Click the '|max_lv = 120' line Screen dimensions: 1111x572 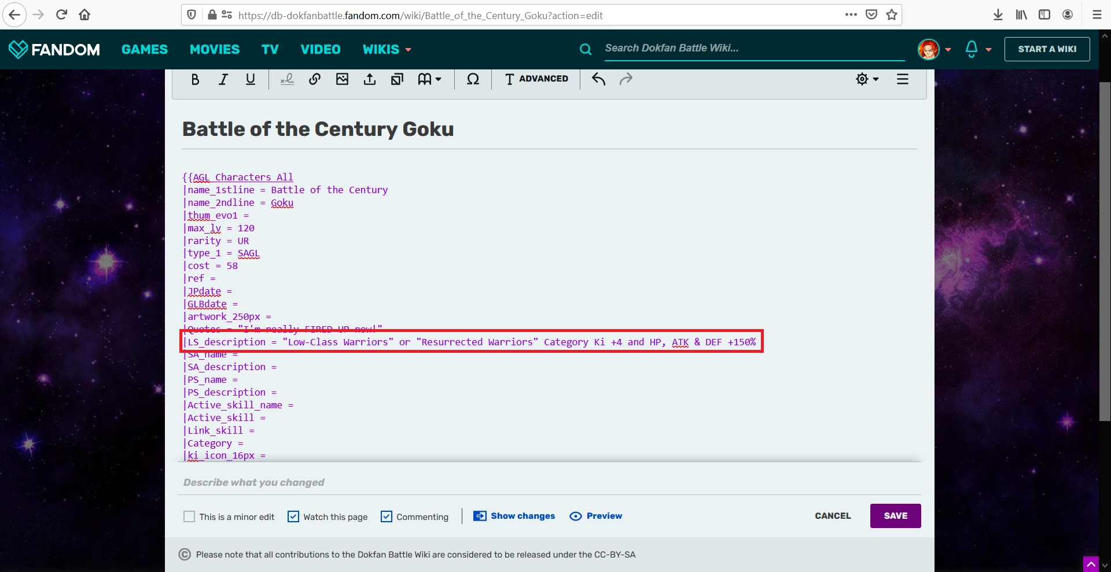click(x=219, y=228)
